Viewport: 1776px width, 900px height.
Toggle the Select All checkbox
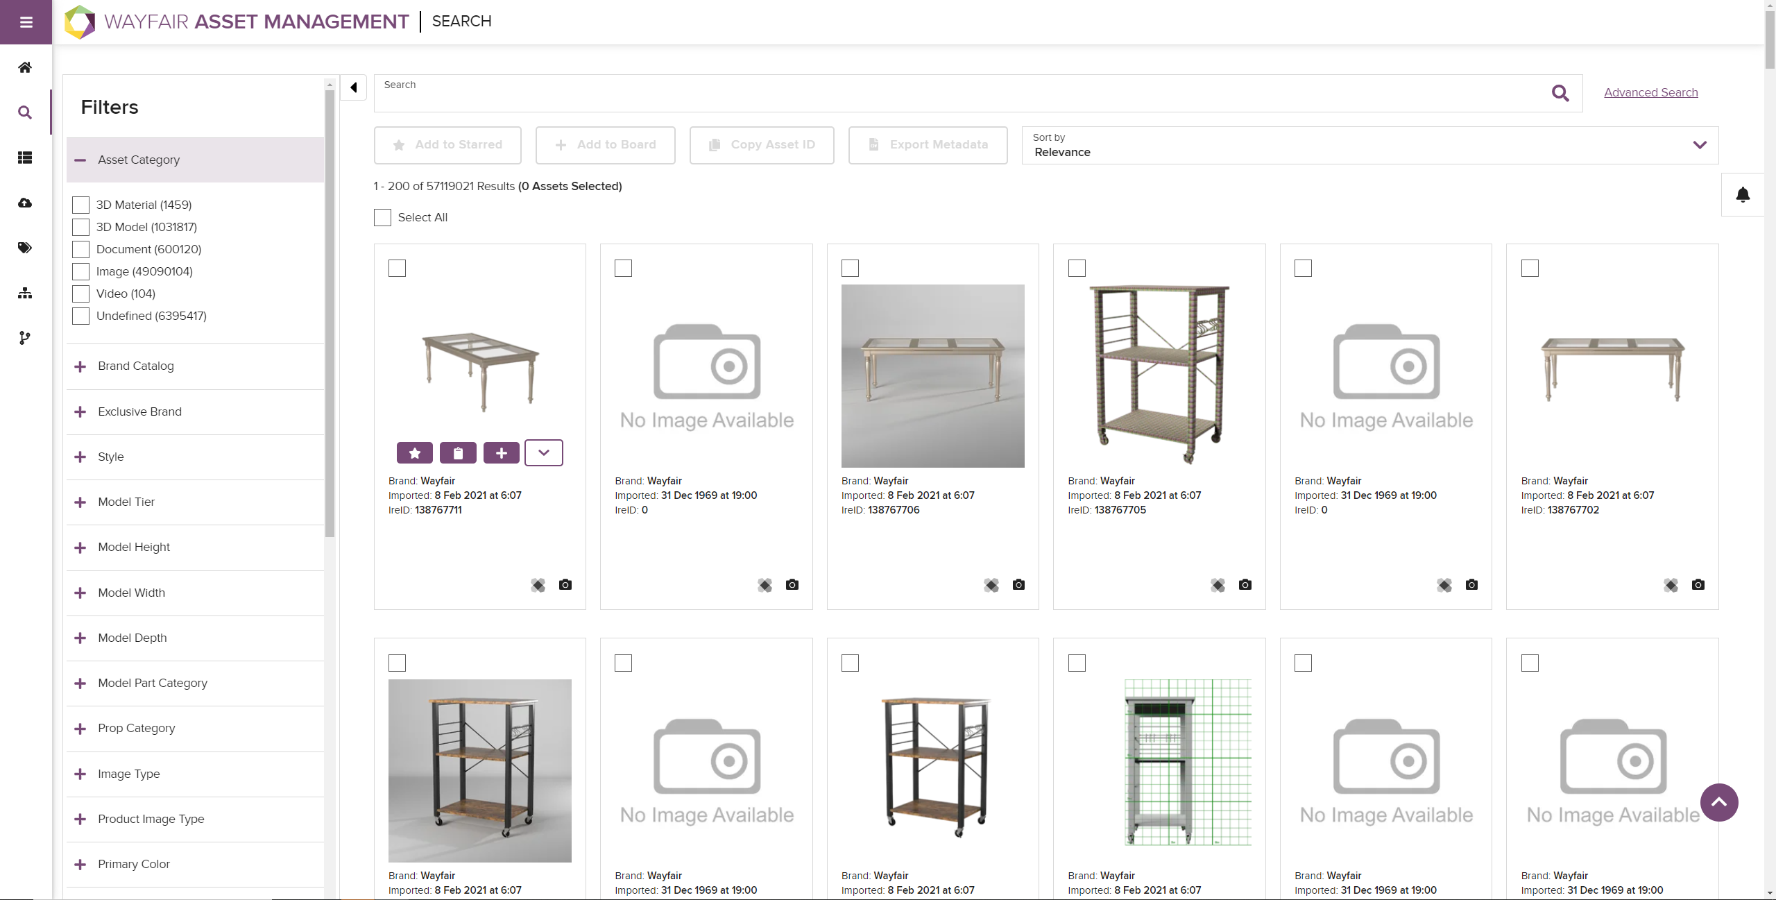pyautogui.click(x=382, y=217)
